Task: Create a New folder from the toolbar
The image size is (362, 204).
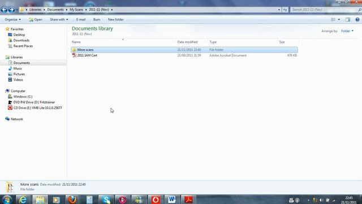Action: pos(115,20)
